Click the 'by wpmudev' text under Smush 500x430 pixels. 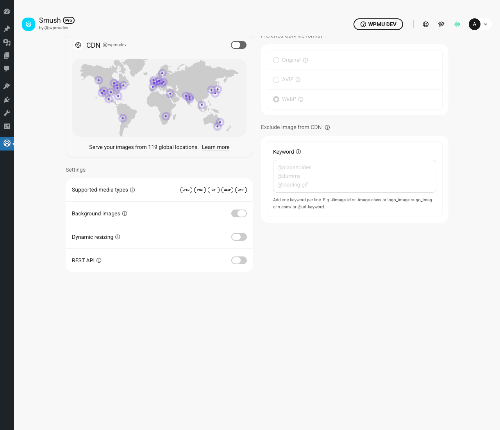click(x=54, y=28)
